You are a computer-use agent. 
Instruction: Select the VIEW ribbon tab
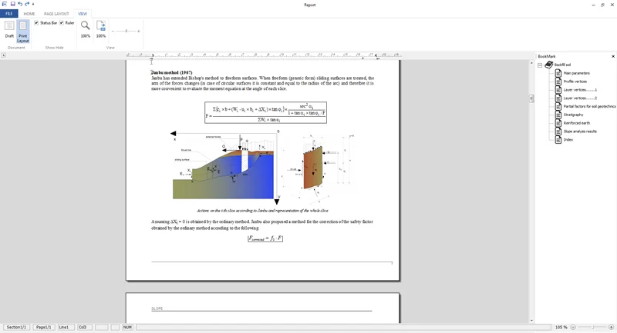(x=83, y=14)
